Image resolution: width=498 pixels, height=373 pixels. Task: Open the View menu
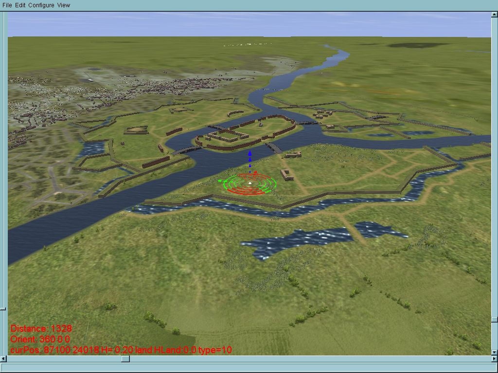click(x=64, y=5)
